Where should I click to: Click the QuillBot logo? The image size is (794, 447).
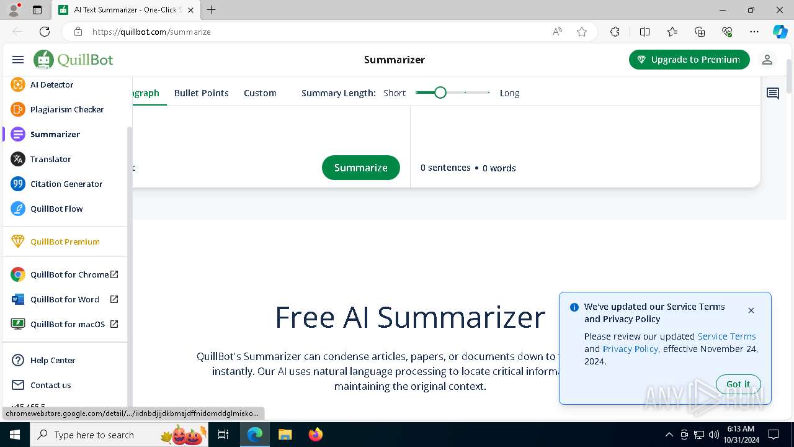point(73,60)
